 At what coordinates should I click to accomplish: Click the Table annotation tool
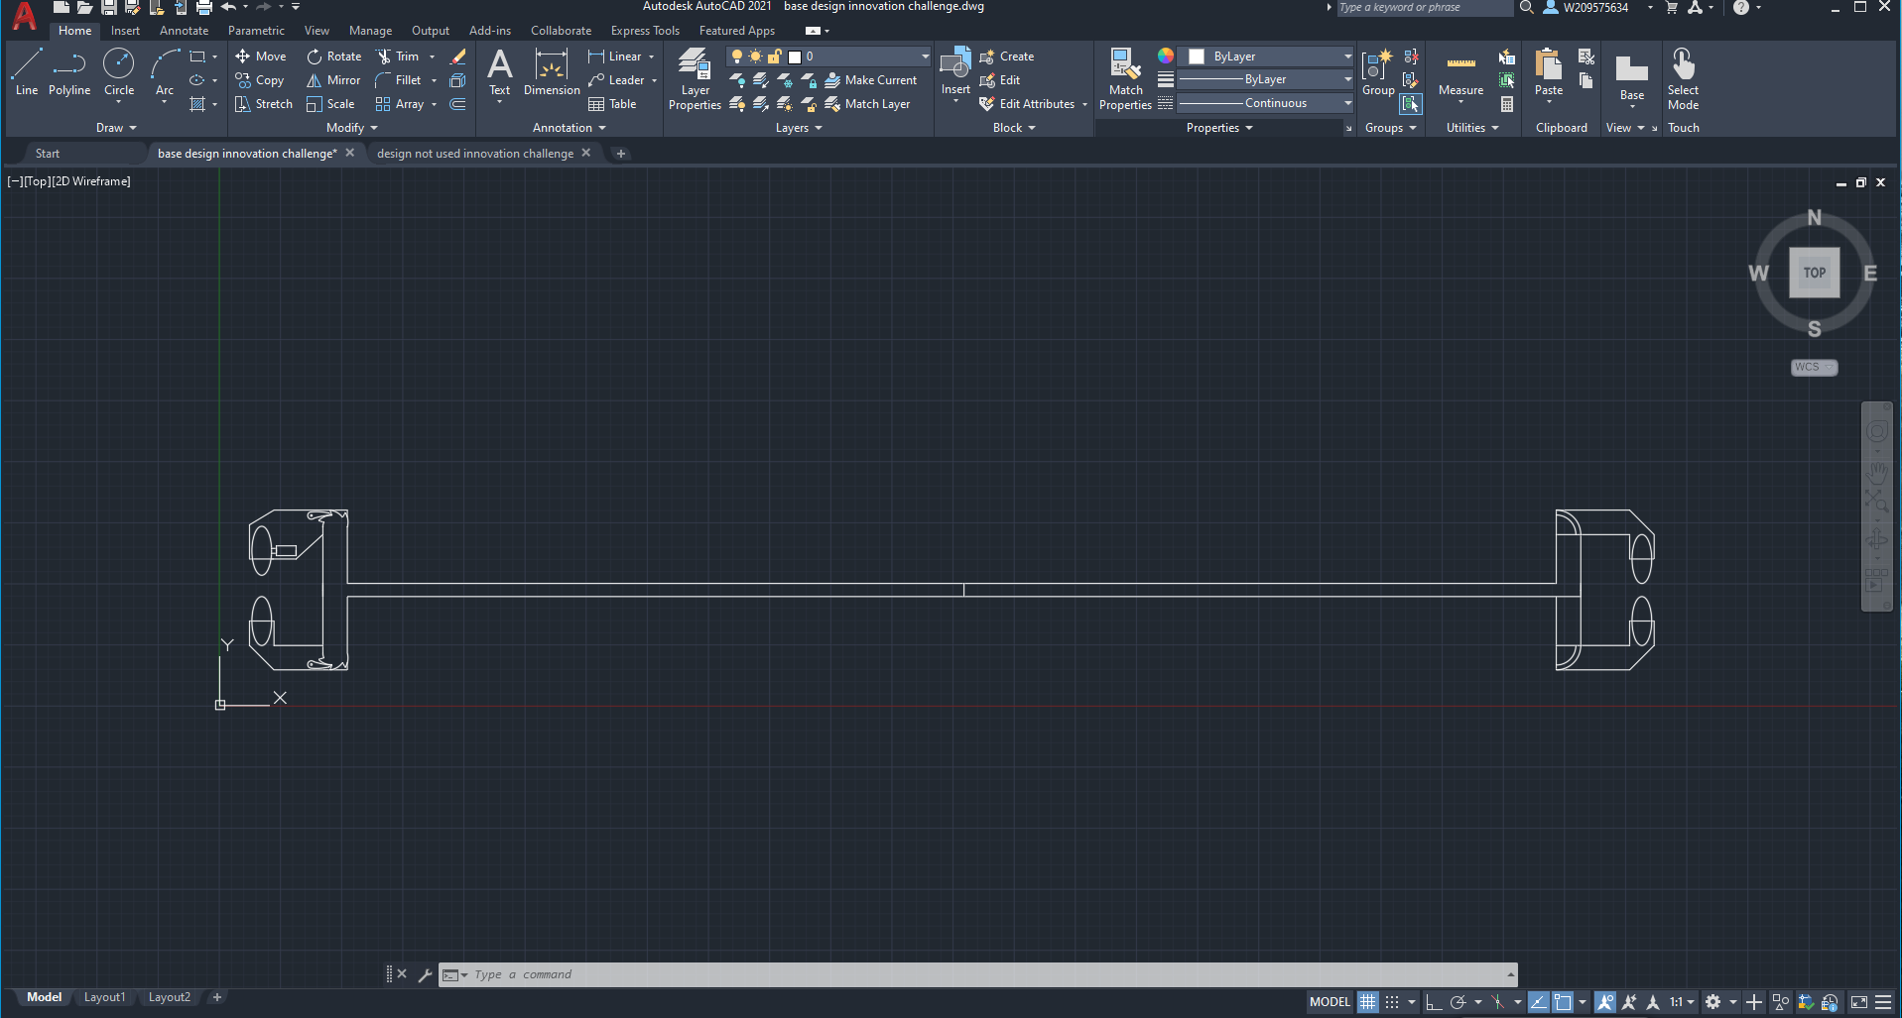(x=612, y=104)
